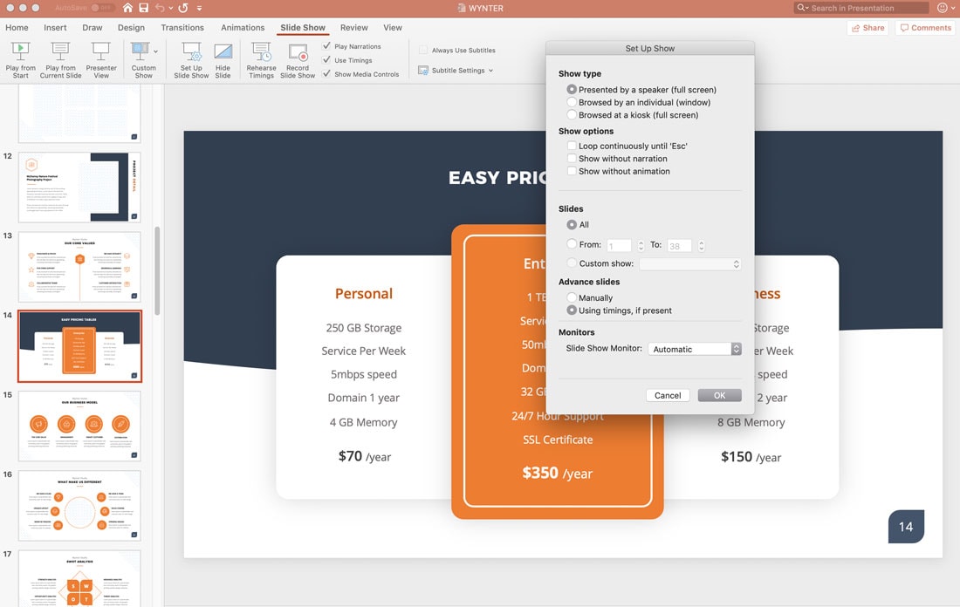960x607 pixels.
Task: Enable Loop continuously until 'Esc'
Action: [x=573, y=146]
